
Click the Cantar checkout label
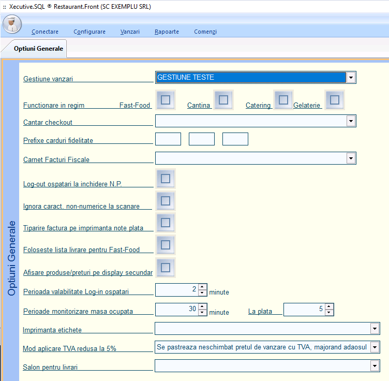(48, 122)
